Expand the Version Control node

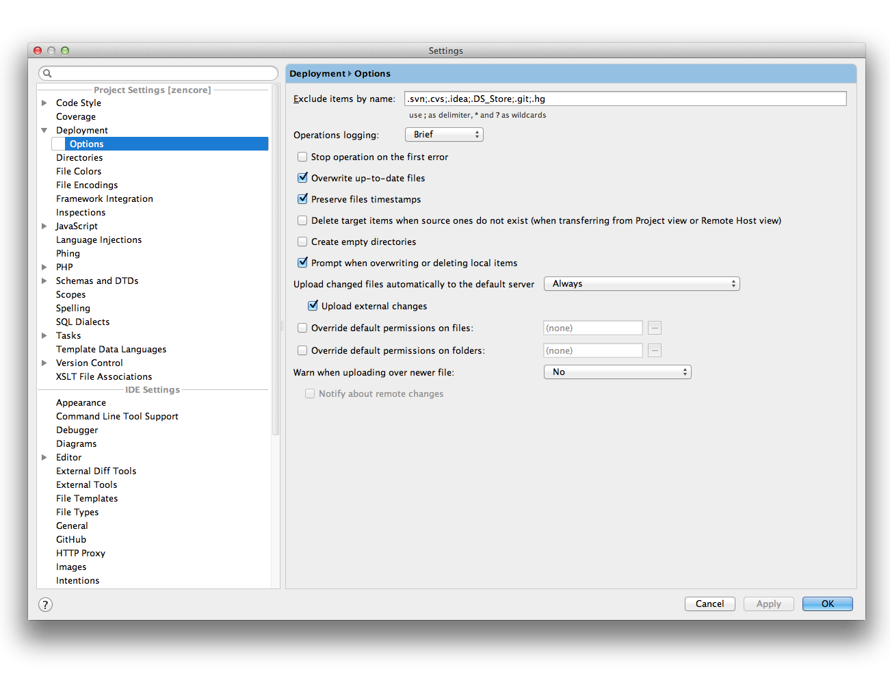click(x=44, y=363)
